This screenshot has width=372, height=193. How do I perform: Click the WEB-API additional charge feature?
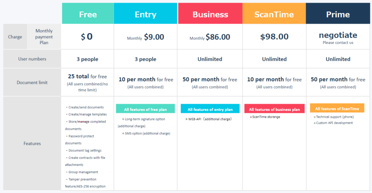[208, 119]
